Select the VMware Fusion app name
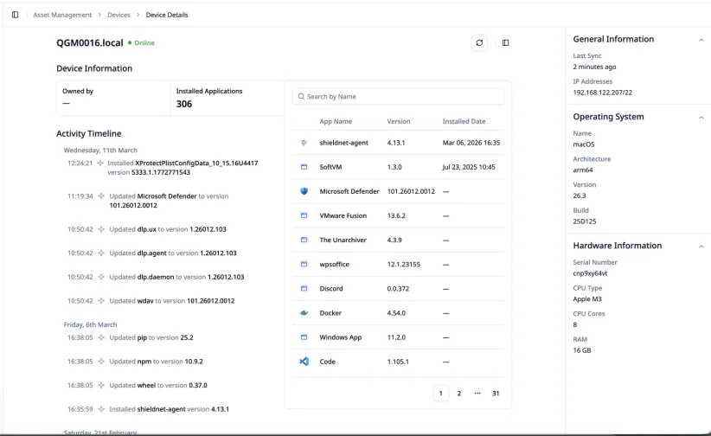The width and height of the screenshot is (711, 436). coord(343,216)
